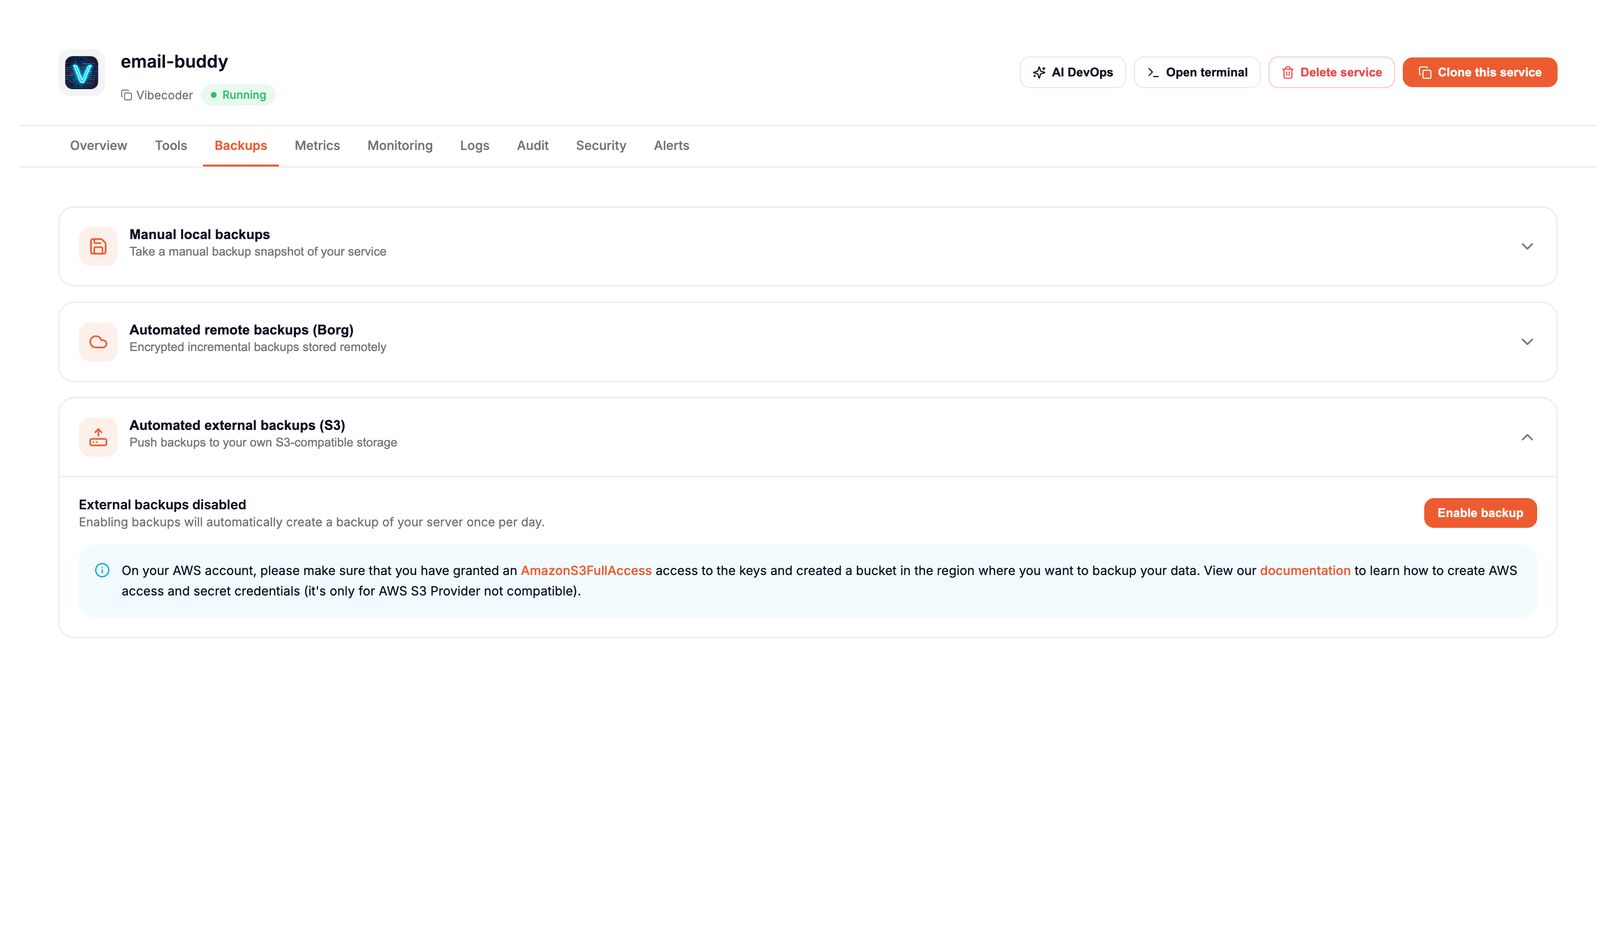The width and height of the screenshot is (1616, 929).
Task: Open the documentation link
Action: 1305,571
